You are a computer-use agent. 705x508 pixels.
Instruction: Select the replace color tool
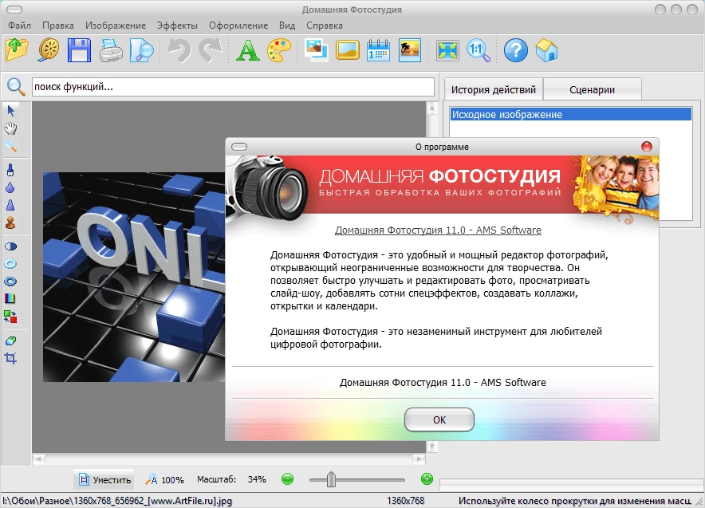[10, 317]
